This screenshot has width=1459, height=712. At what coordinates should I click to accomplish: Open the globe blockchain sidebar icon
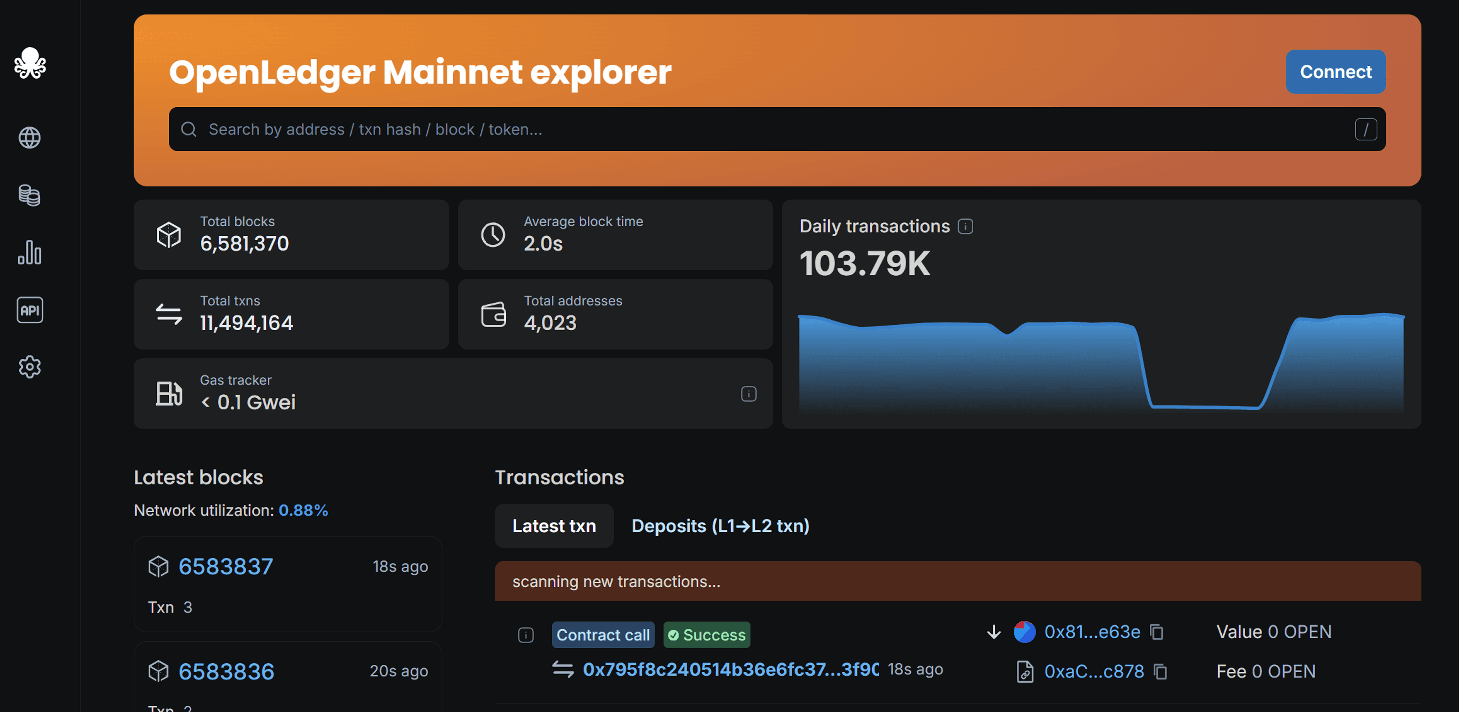[30, 137]
